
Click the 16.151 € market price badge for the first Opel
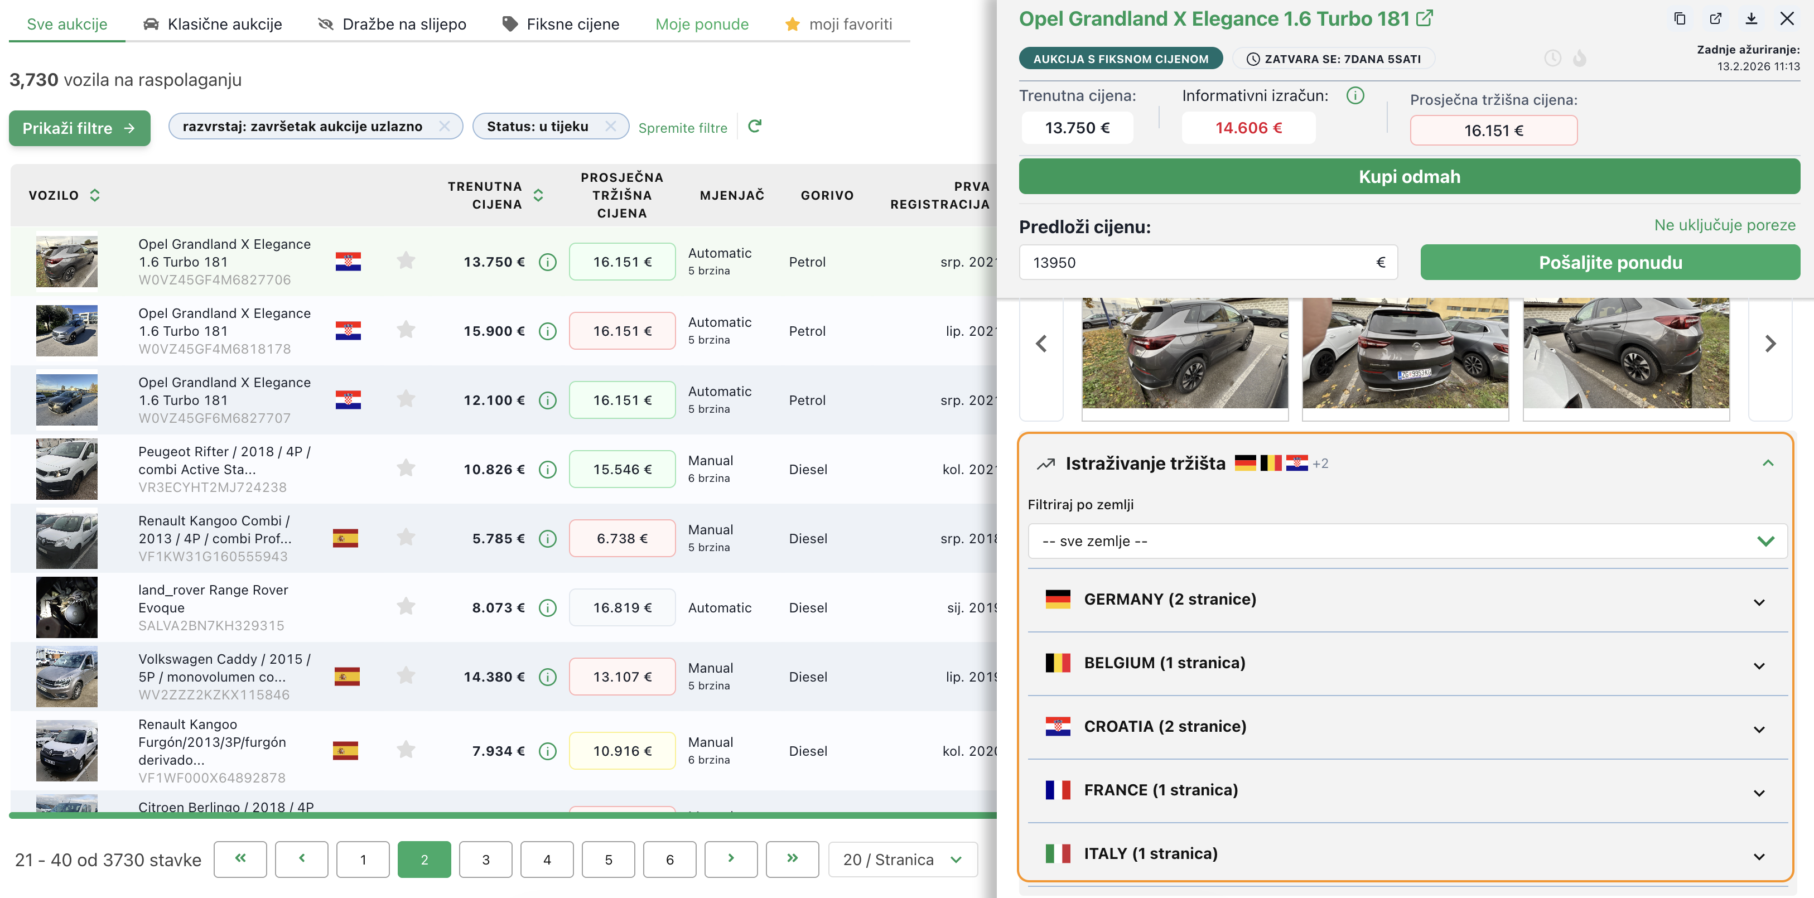coord(622,262)
